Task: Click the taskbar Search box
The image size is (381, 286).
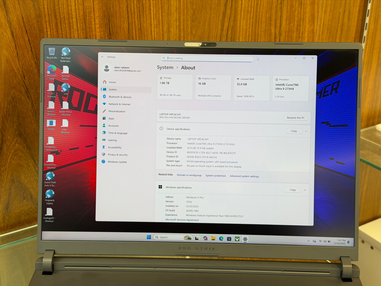Action: click(x=173, y=237)
